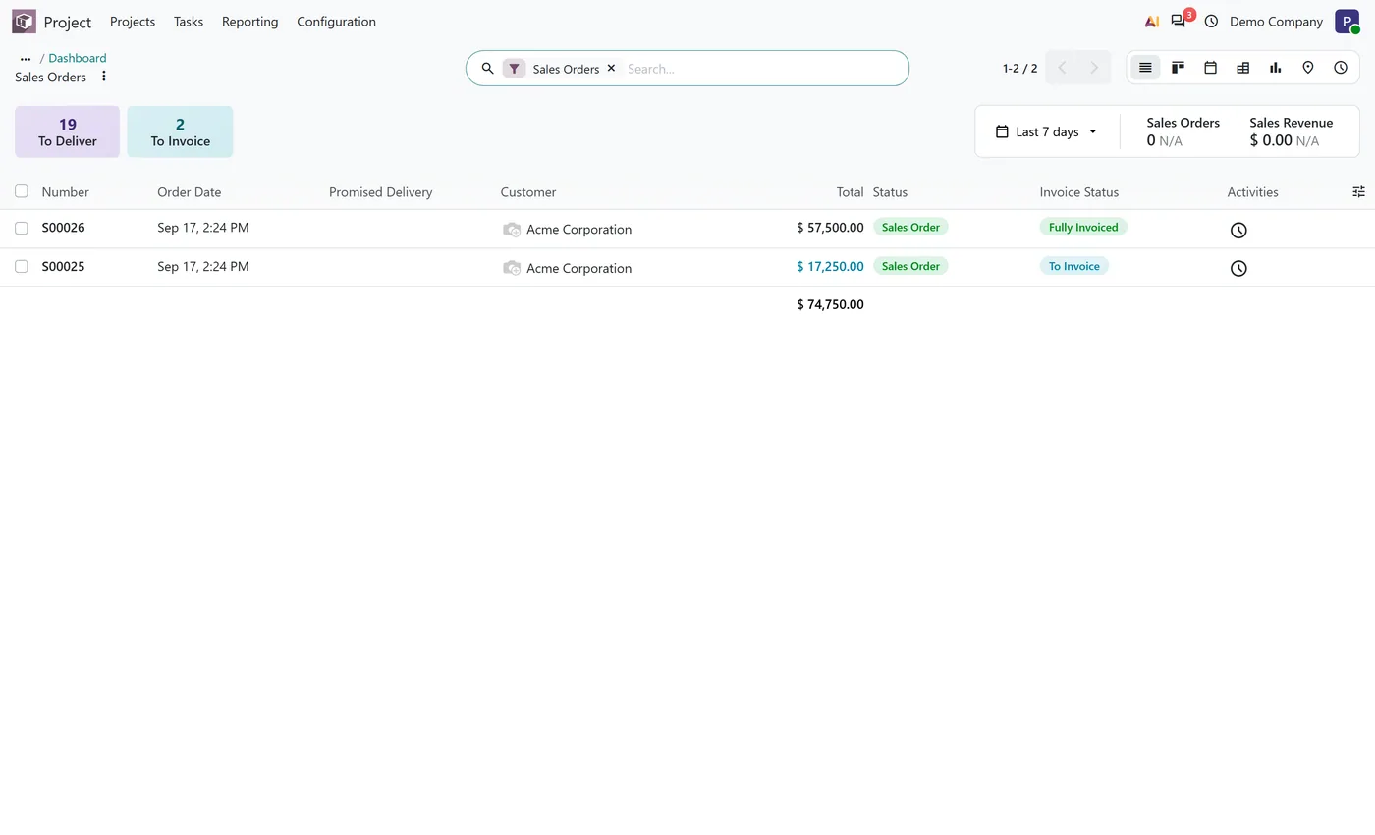Switch to kanban view
The image size is (1375, 835).
pyautogui.click(x=1178, y=68)
